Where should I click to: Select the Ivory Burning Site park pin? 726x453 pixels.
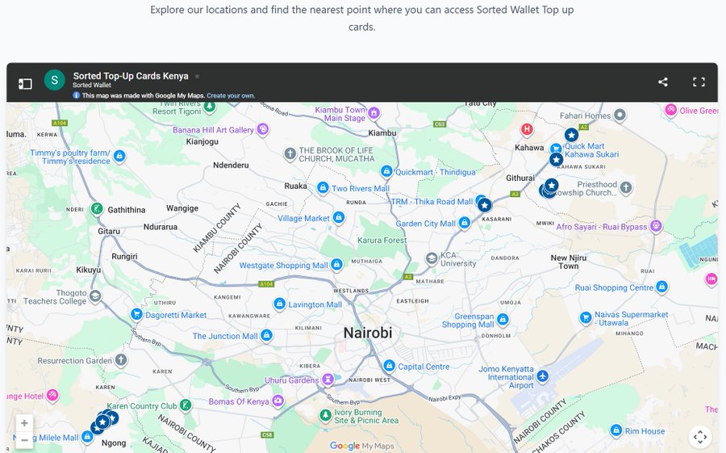[326, 414]
